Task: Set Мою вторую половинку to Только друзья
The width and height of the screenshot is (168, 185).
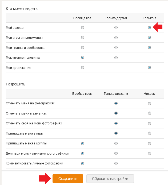Action: (x=116, y=58)
